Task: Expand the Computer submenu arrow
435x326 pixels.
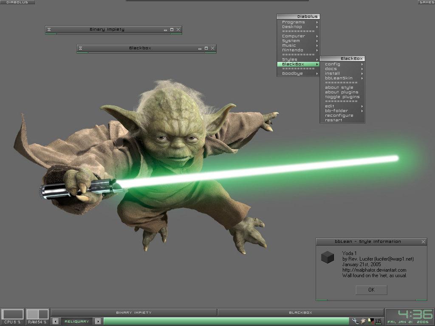Action: click(317, 37)
